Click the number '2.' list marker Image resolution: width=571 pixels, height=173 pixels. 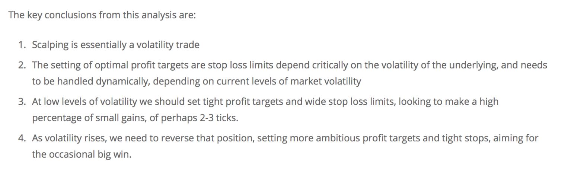tap(22, 65)
